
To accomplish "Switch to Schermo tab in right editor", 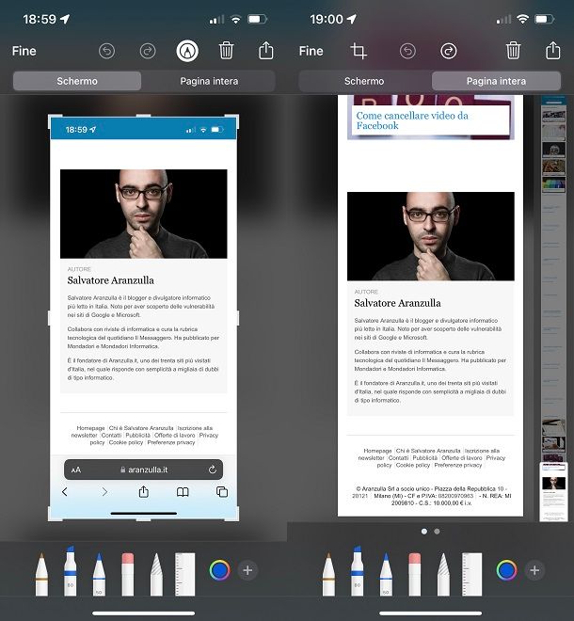I will 364,81.
